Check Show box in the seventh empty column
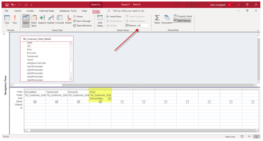This screenshot has height=141, width=263. coord(166,102)
